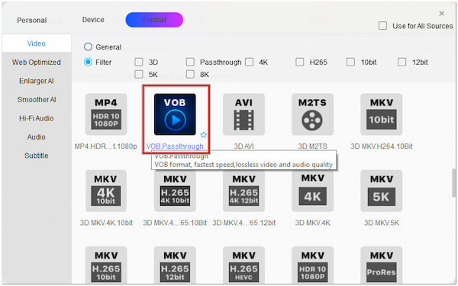This screenshot has height=286, width=458.
Task: Pick the 3D M2TS format icon
Action: (312, 114)
